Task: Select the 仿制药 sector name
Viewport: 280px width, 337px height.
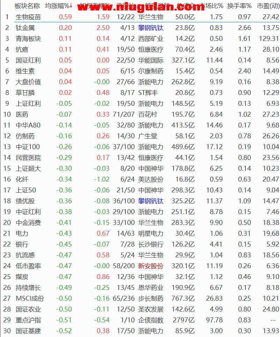Action: click(x=25, y=136)
